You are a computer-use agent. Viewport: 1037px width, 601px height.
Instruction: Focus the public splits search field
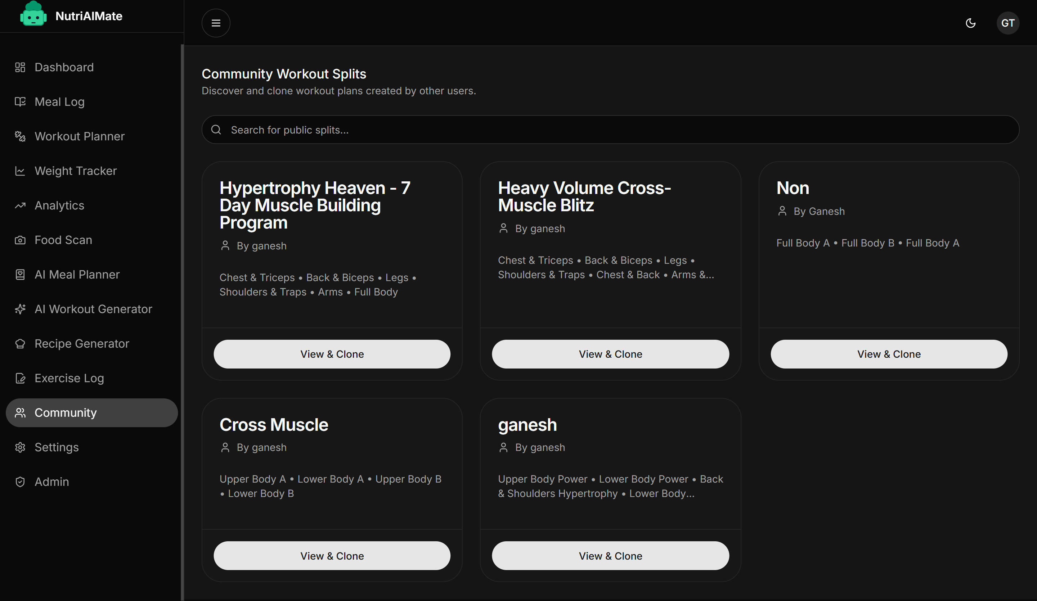click(610, 130)
